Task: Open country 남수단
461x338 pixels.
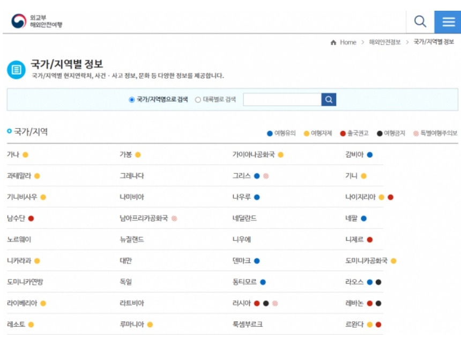Action: (16, 218)
